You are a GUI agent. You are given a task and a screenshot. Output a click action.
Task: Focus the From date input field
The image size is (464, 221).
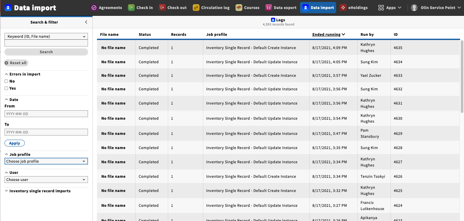click(46, 114)
